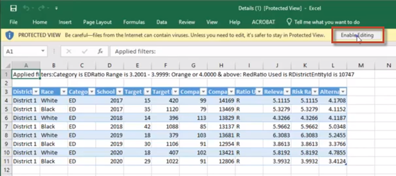Select row 11 header

(x=6, y=161)
